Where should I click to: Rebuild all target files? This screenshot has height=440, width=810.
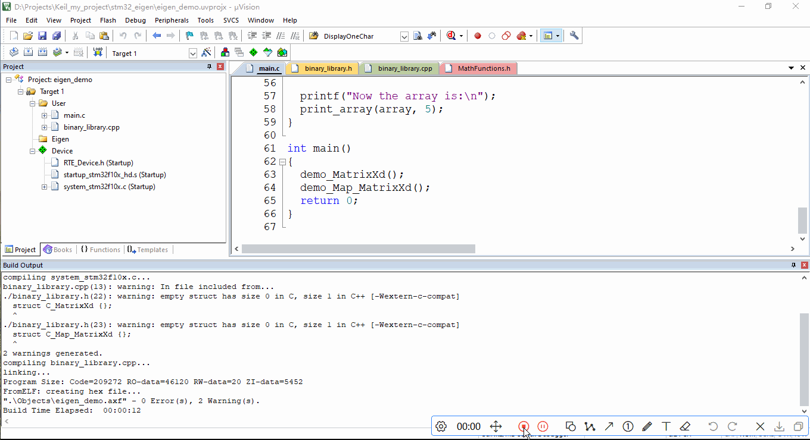[x=42, y=52]
